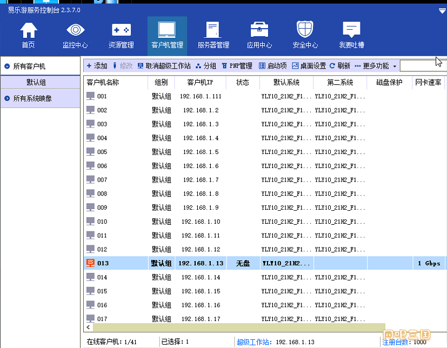The image size is (447, 348).
Task: Click 已选择: 1 status text
Action: [175, 342]
